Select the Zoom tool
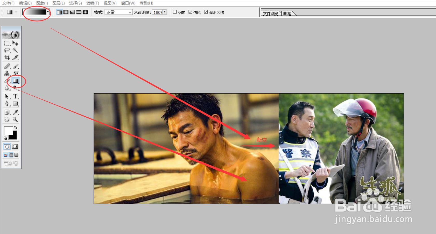The image size is (436, 234). [15, 119]
